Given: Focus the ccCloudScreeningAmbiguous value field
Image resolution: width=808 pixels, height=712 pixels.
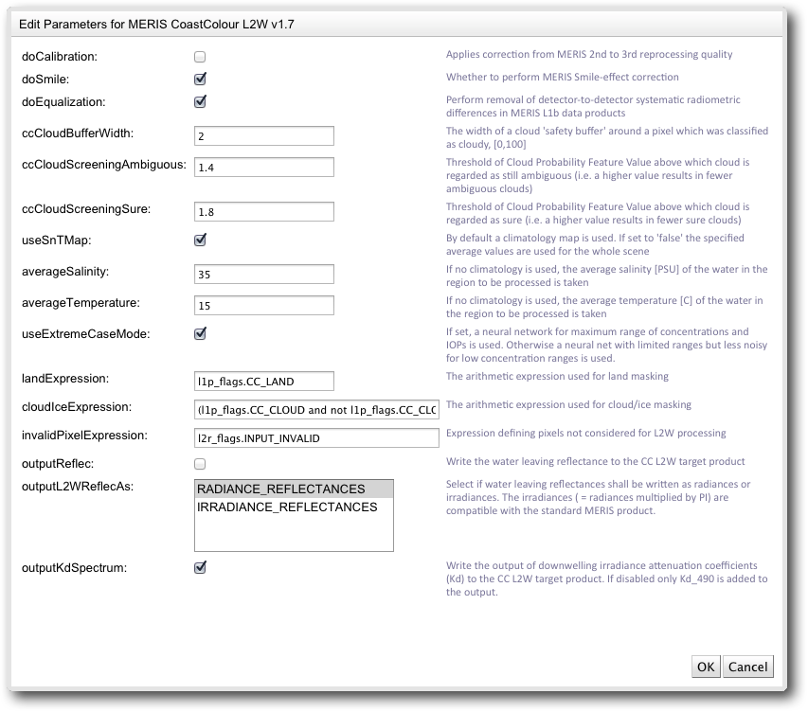Looking at the screenshot, I should 264,168.
